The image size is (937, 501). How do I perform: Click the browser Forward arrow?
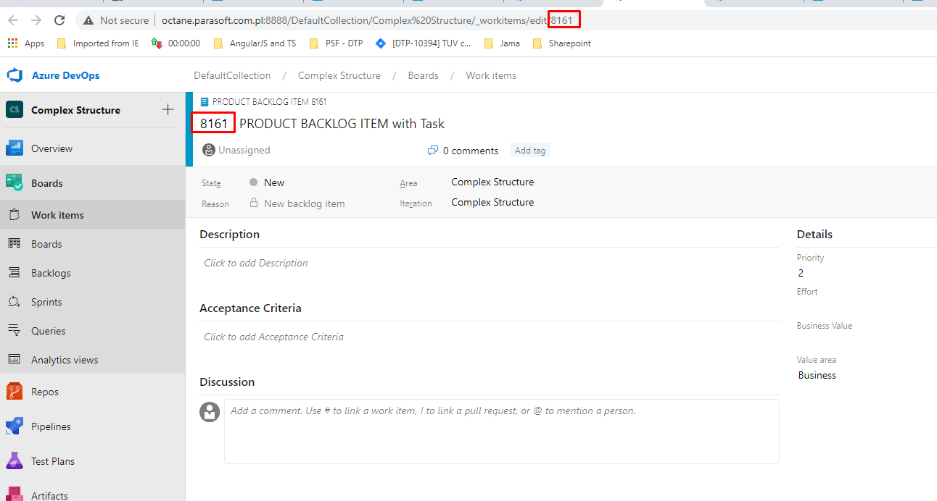click(36, 20)
